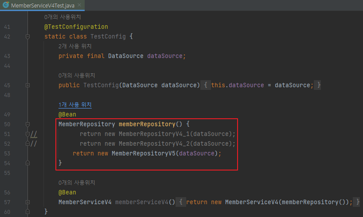Viewport: 363px width, 217px height.
Task: Click the @Bean annotation on line 49
Action: 67,115
